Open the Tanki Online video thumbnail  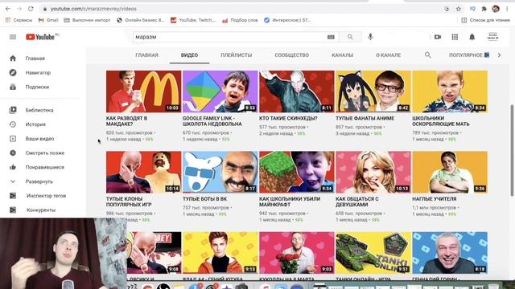pyautogui.click(x=373, y=253)
